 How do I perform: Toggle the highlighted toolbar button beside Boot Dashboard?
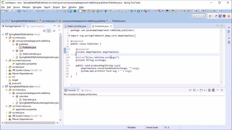click(x=70, y=11)
